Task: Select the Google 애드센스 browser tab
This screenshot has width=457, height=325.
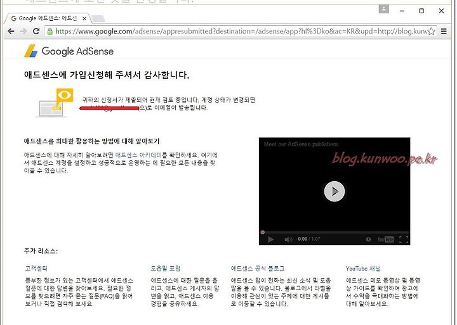Action: pyautogui.click(x=48, y=18)
